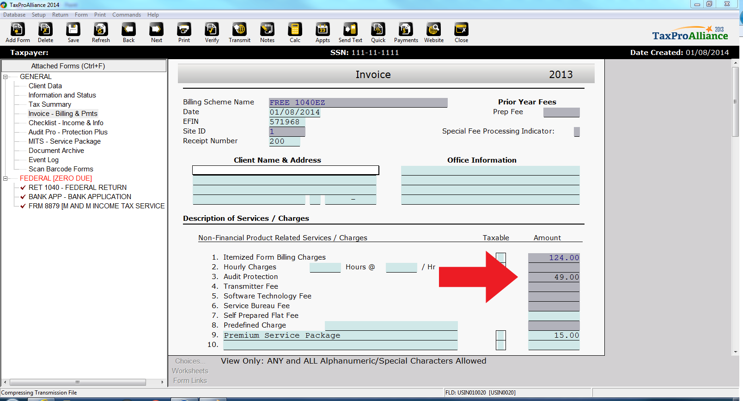This screenshot has height=401, width=743.
Task: Open the Notes icon
Action: point(267,32)
